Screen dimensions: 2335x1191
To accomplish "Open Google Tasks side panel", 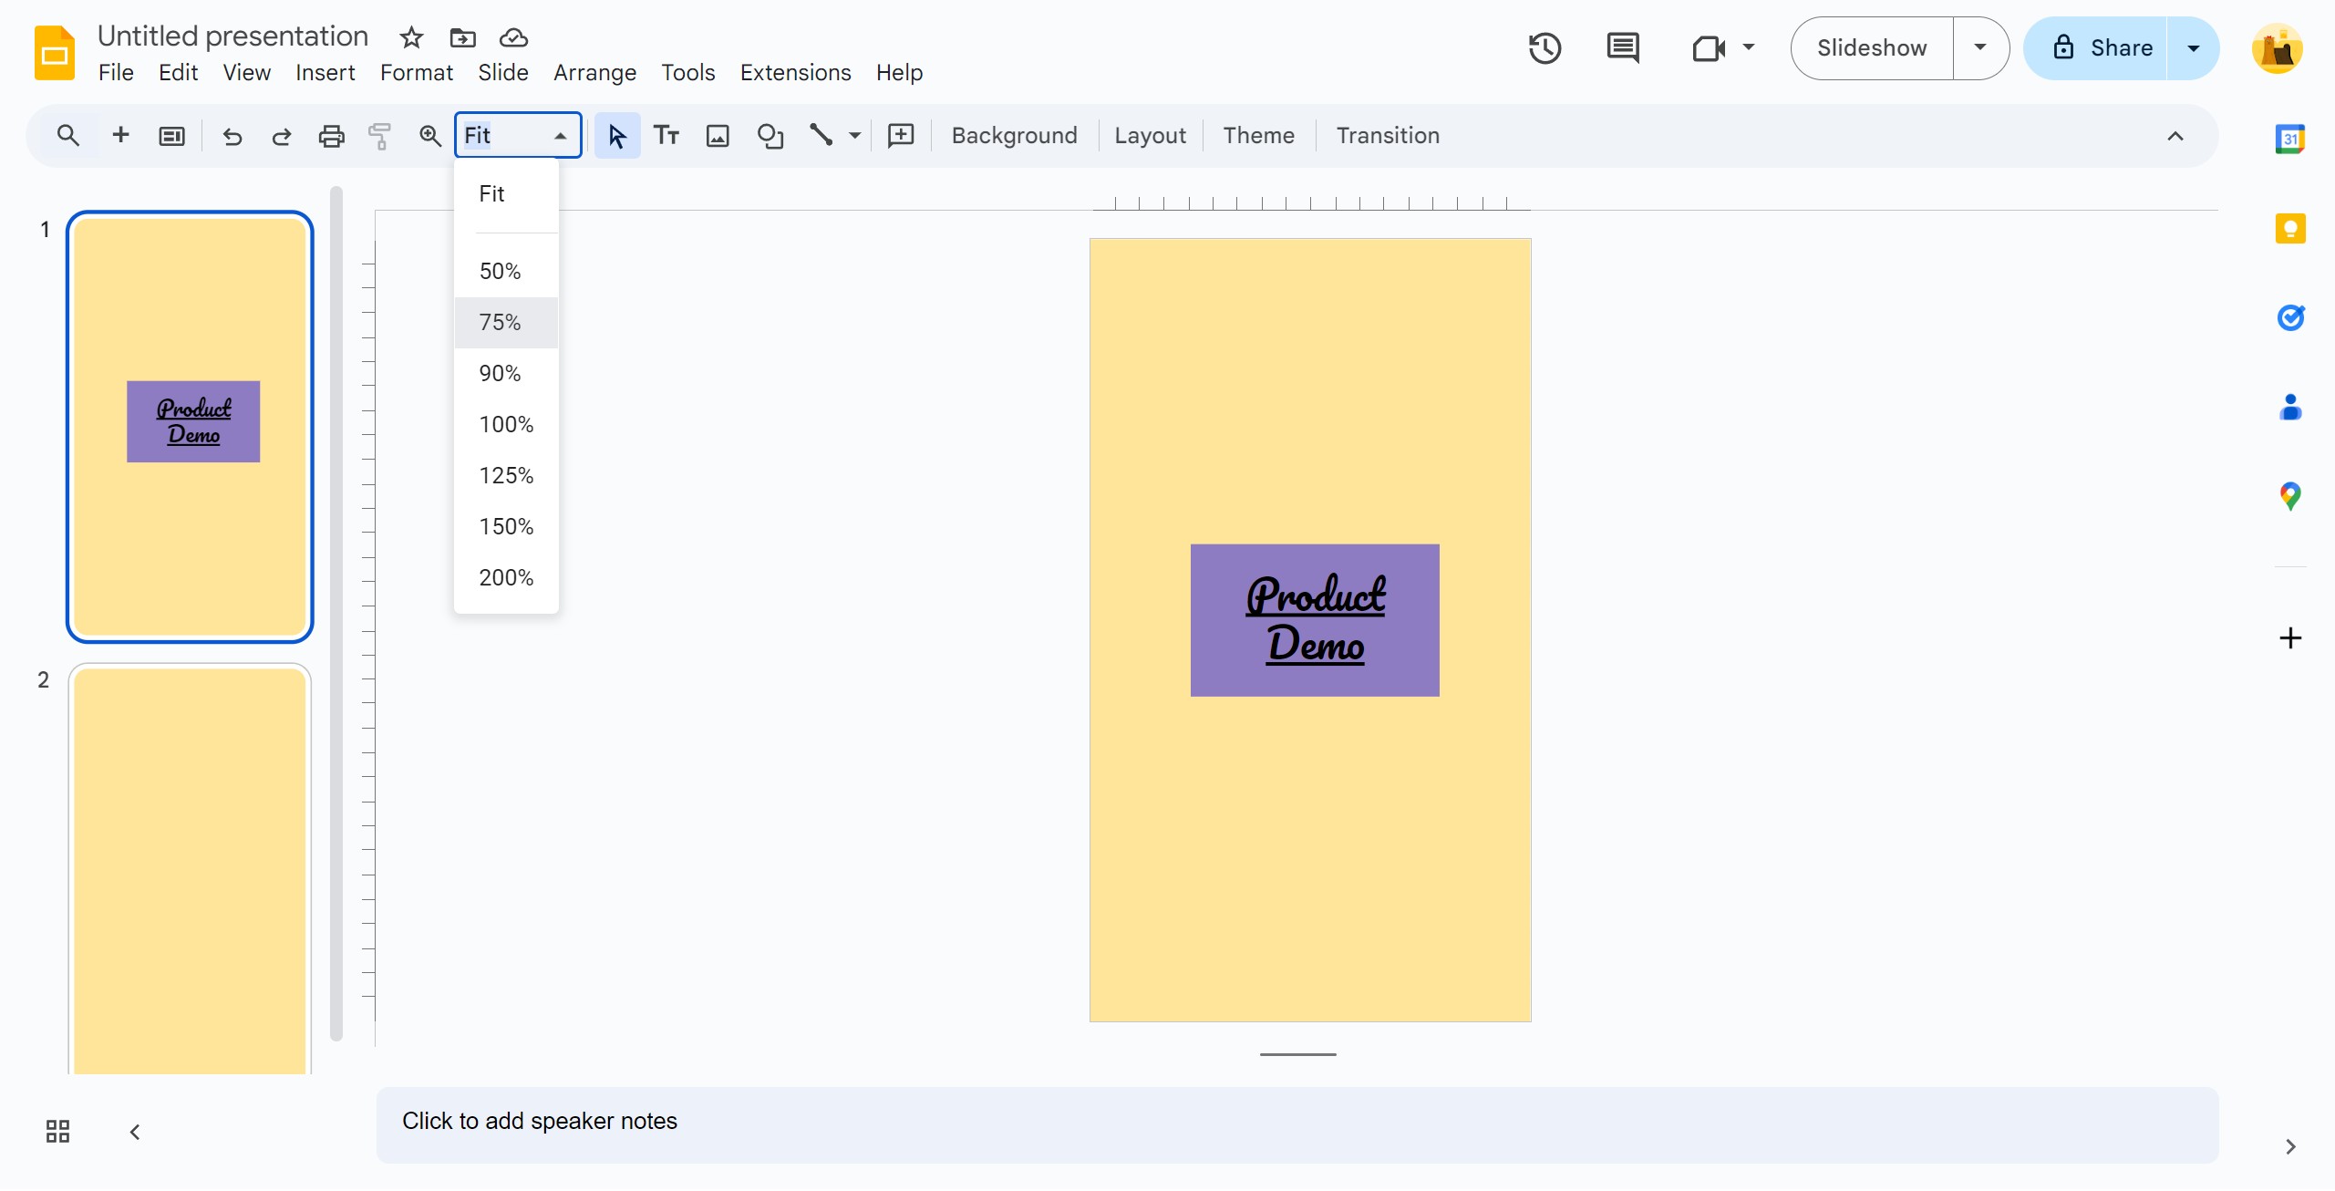I will [2289, 317].
